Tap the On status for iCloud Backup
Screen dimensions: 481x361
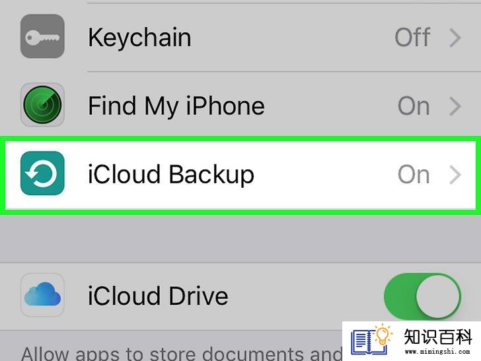coord(414,175)
